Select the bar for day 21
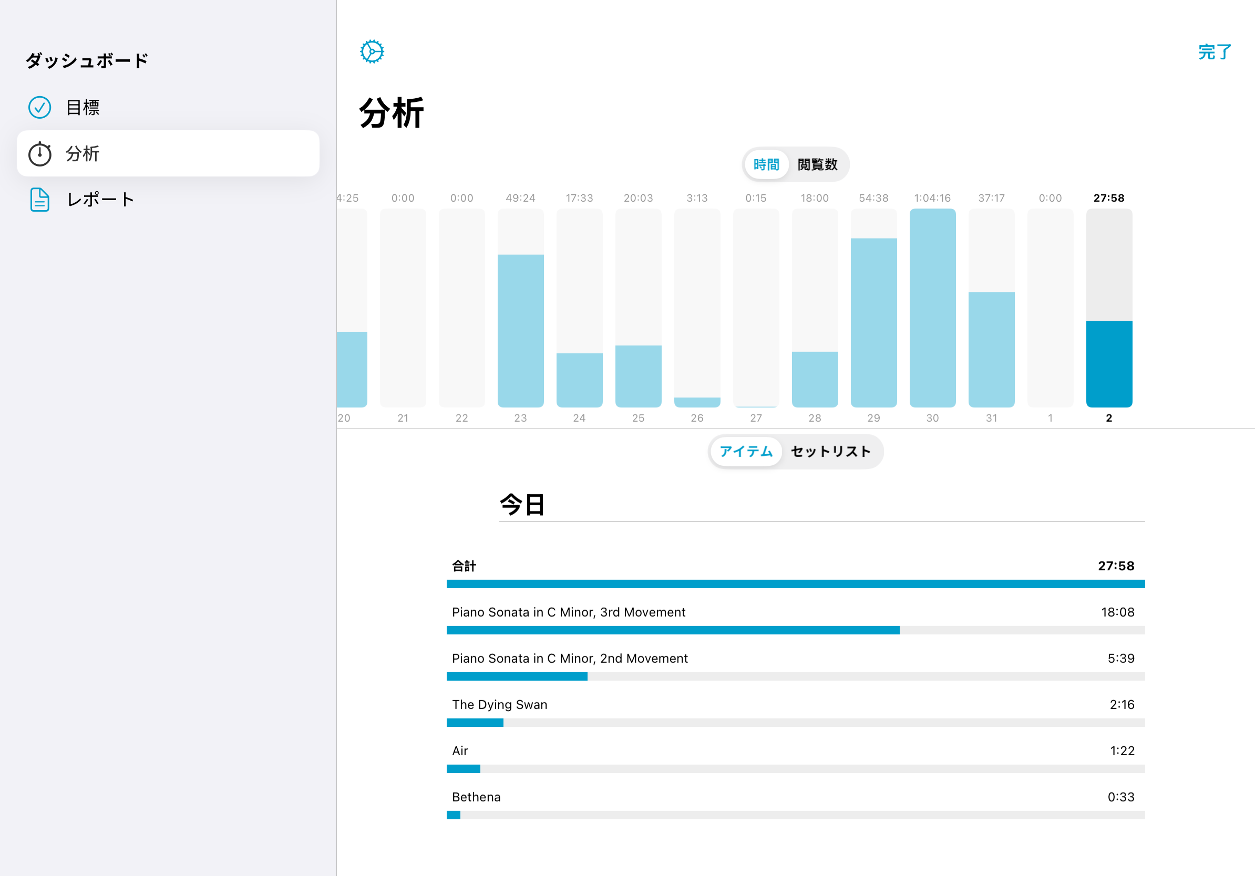 [x=403, y=308]
